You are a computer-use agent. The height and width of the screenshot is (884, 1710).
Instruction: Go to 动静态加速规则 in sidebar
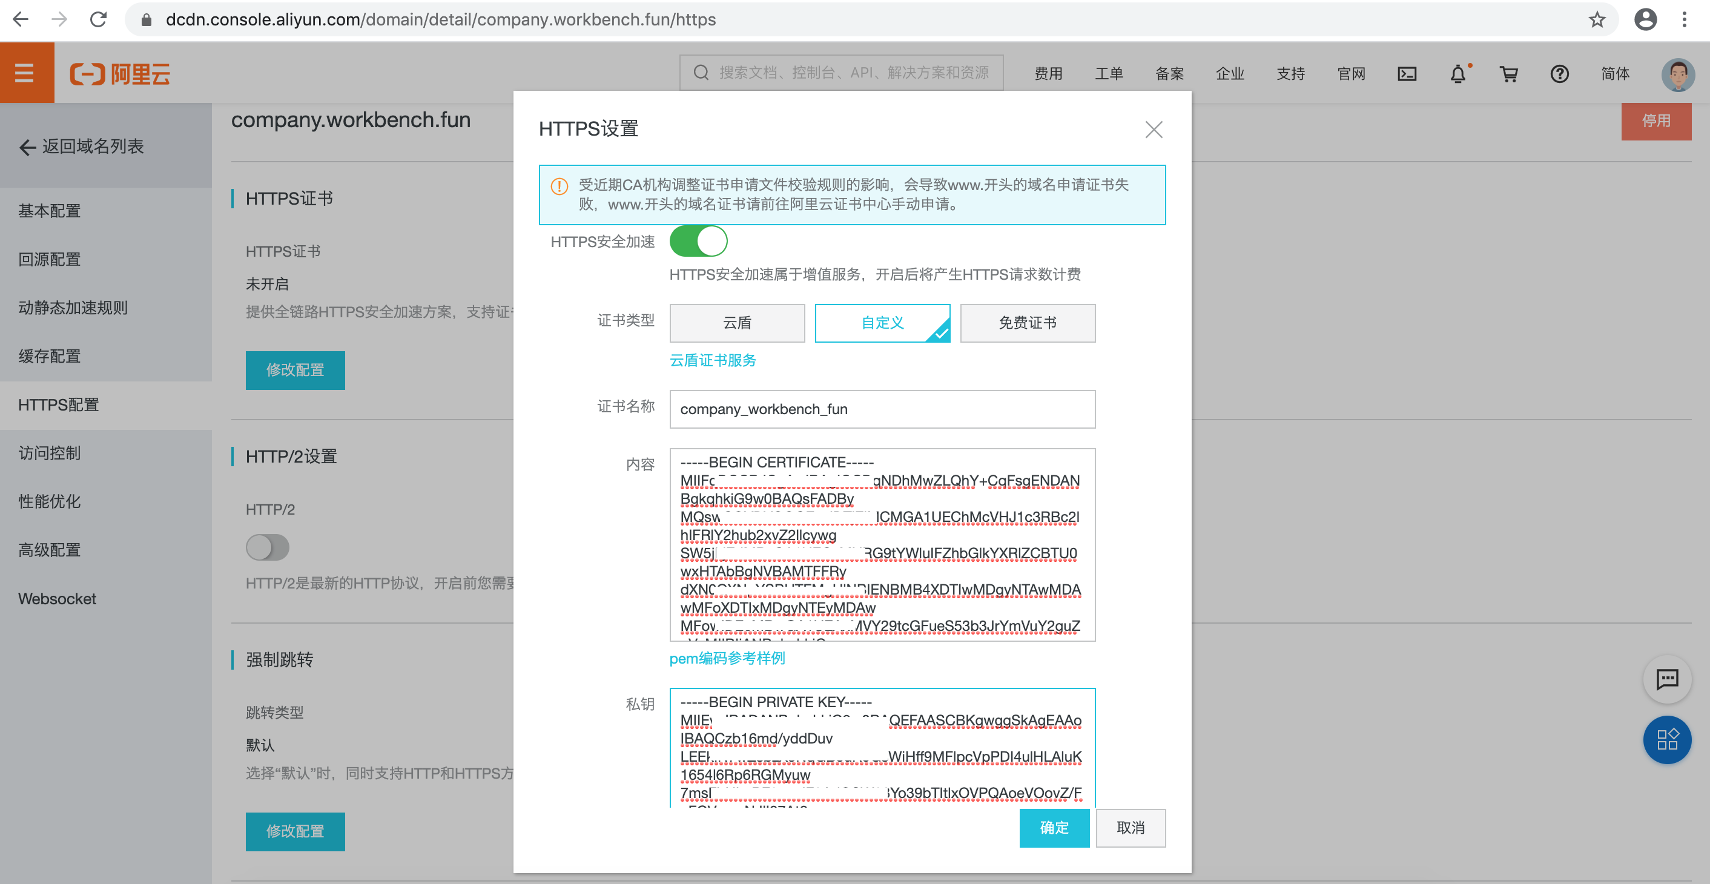[x=106, y=308]
